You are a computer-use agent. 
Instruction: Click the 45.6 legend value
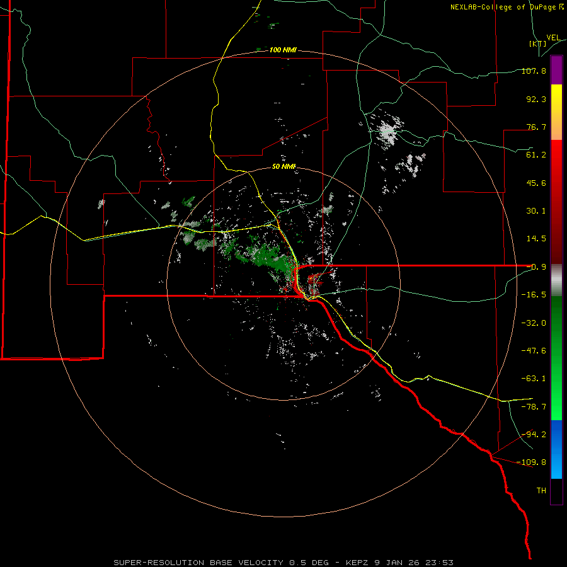(x=536, y=183)
